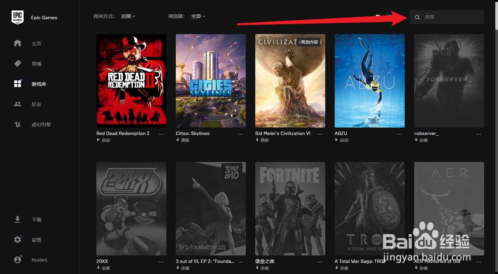498x274 pixels.
Task: Click inside the 搜索 search field
Action: tap(447, 17)
